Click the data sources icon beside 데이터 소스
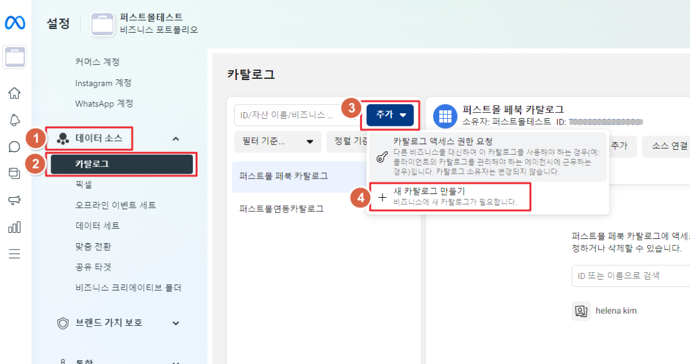Image resolution: width=690 pixels, height=364 pixels. pyautogui.click(x=63, y=139)
